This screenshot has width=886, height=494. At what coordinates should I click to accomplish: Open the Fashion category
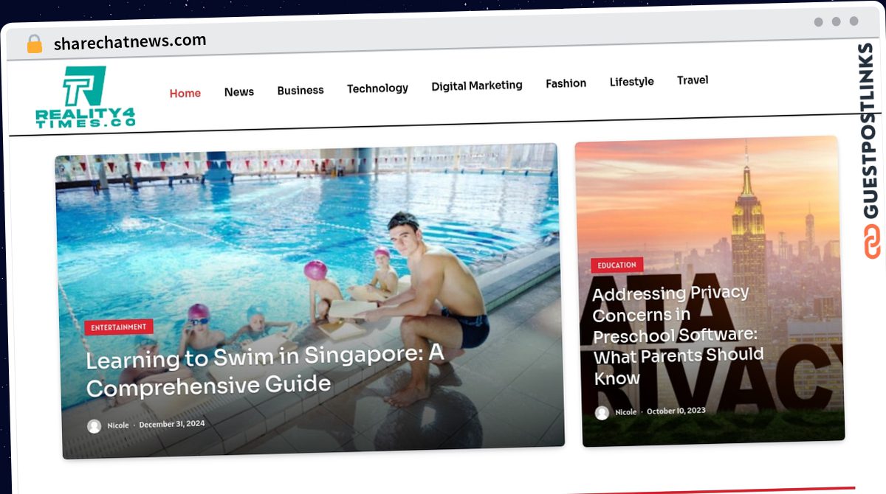pos(566,83)
